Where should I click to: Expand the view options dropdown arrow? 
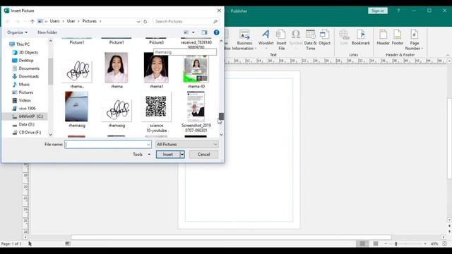(193, 32)
